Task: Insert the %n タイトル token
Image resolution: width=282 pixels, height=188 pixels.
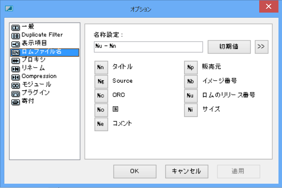Action: tap(101, 67)
